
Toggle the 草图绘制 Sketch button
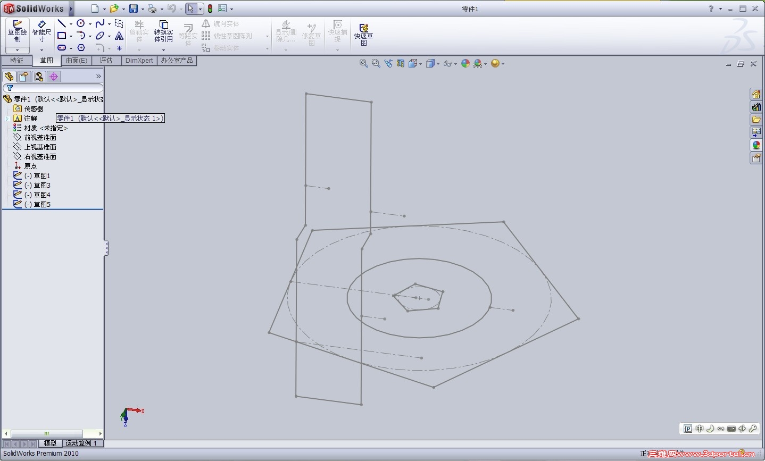pos(18,32)
